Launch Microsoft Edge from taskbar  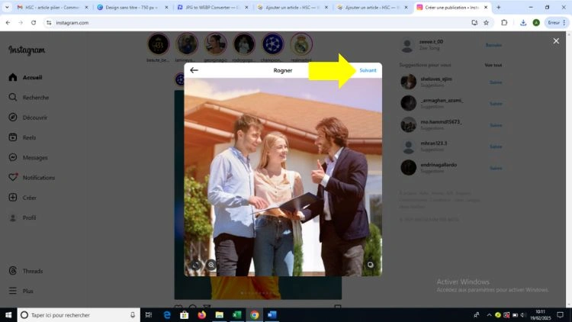click(167, 314)
